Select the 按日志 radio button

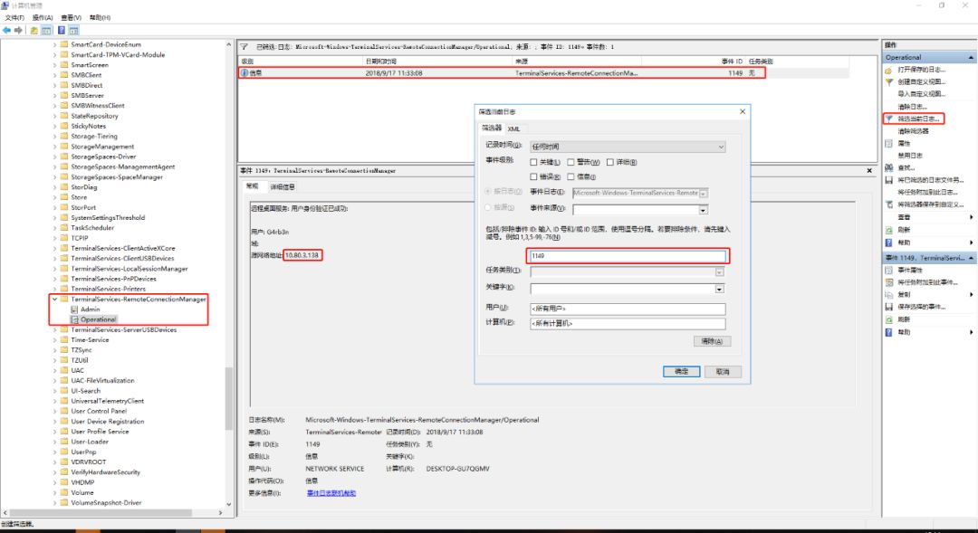click(488, 191)
